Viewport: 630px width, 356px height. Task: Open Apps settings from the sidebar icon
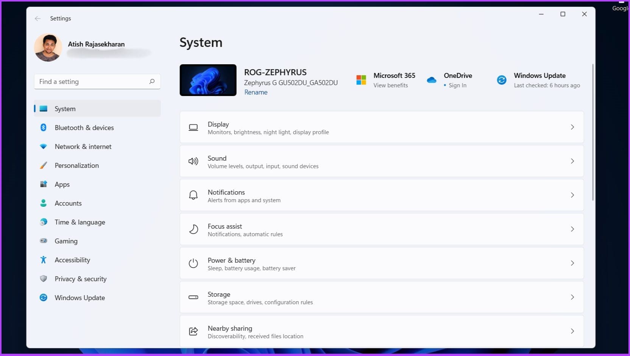pos(44,184)
